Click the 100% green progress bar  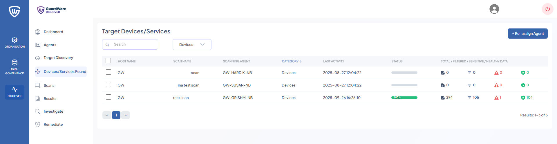coord(404,98)
